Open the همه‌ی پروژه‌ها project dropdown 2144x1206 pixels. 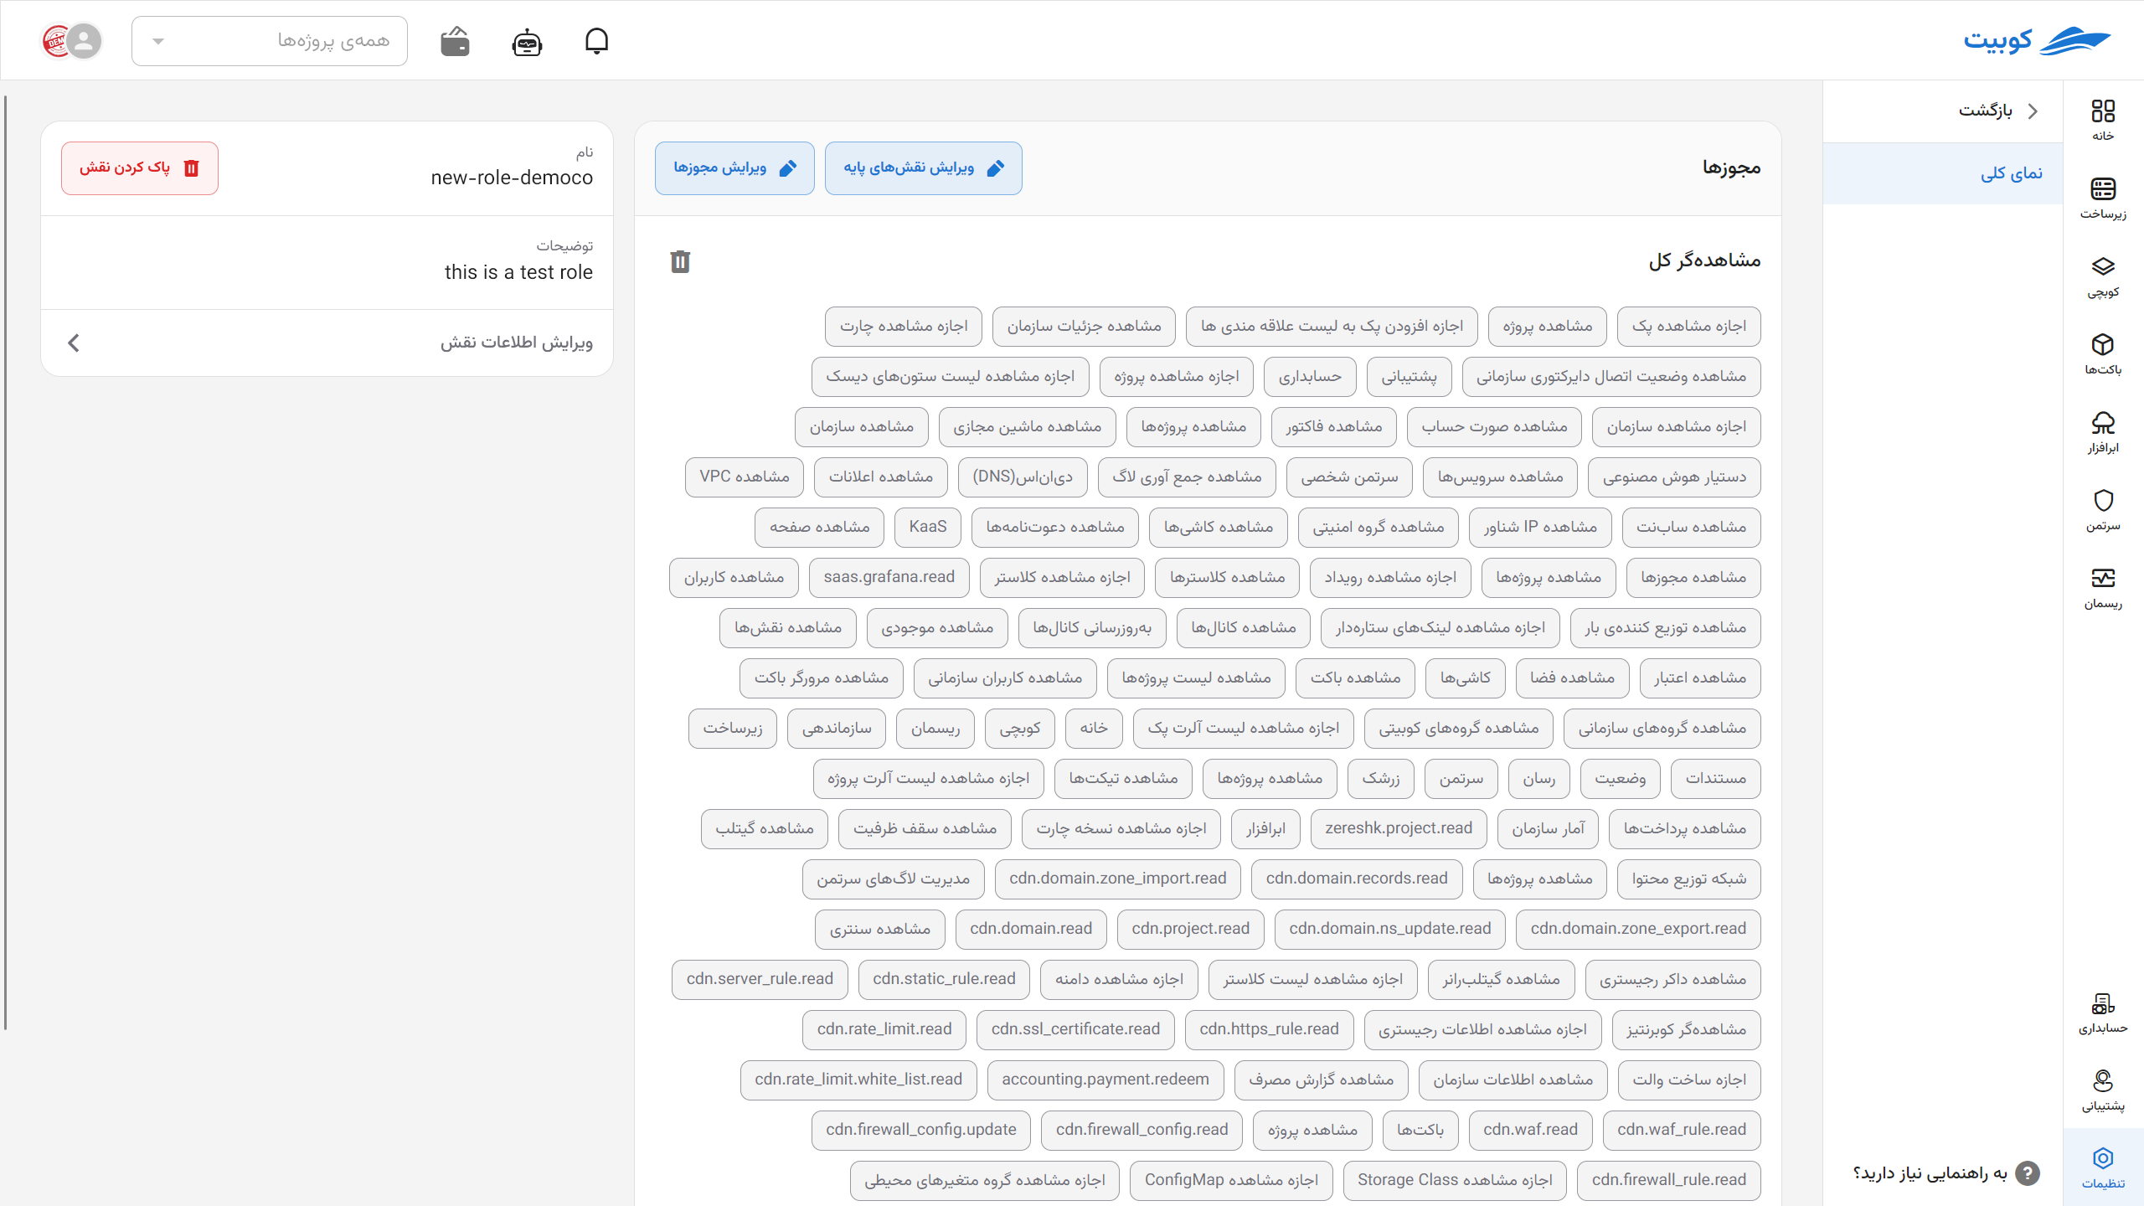point(270,41)
